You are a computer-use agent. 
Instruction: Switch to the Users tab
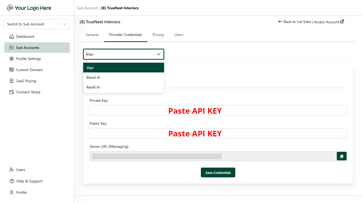pyautogui.click(x=179, y=35)
